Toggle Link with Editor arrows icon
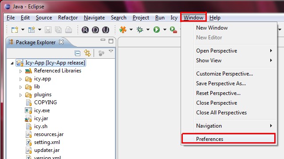The width and height of the screenshot is (284, 159). coord(87,53)
